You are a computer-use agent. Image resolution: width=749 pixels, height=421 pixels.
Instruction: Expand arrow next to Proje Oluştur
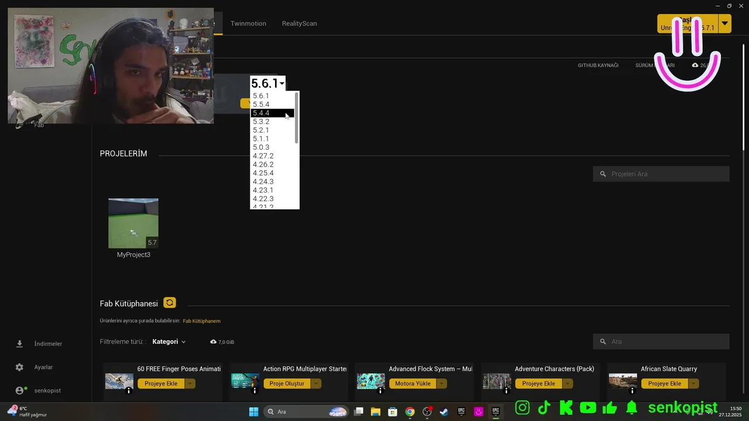(x=316, y=384)
